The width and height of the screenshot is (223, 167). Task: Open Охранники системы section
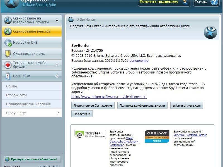32,54
